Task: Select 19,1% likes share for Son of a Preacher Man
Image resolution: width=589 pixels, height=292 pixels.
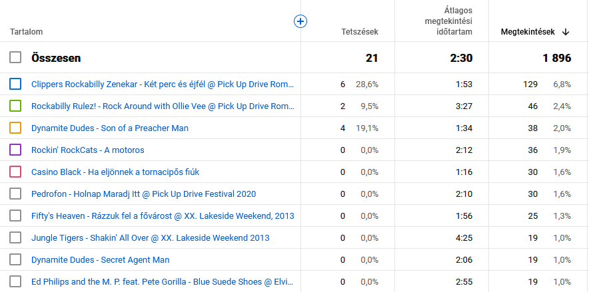Action: [x=367, y=128]
